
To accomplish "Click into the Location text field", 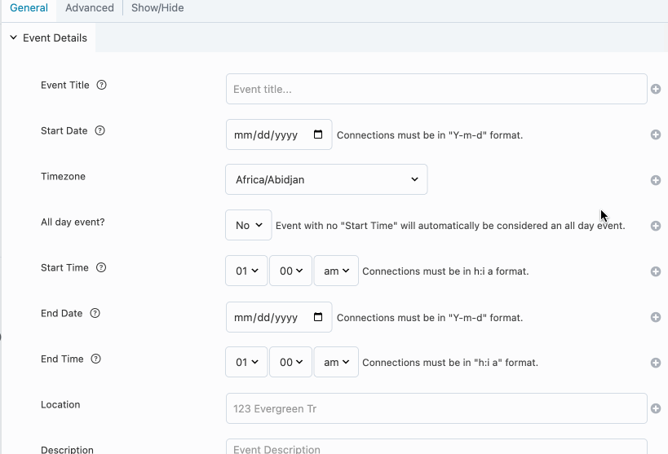I will [x=436, y=409].
